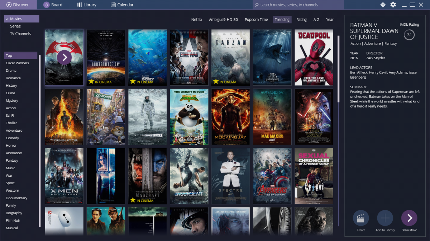
Task: Choose Western in the genre list
Action: coord(13,190)
